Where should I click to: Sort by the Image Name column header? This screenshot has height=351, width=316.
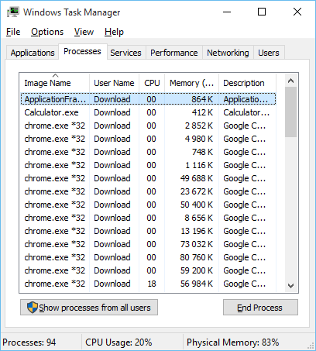(x=55, y=83)
